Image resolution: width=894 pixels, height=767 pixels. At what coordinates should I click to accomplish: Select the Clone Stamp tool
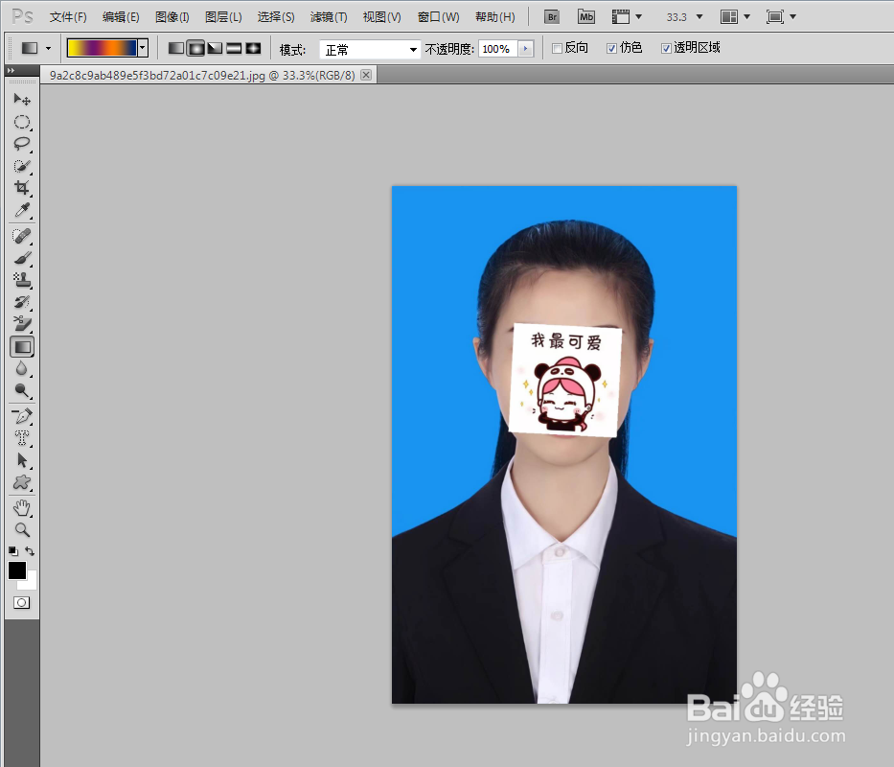point(22,280)
